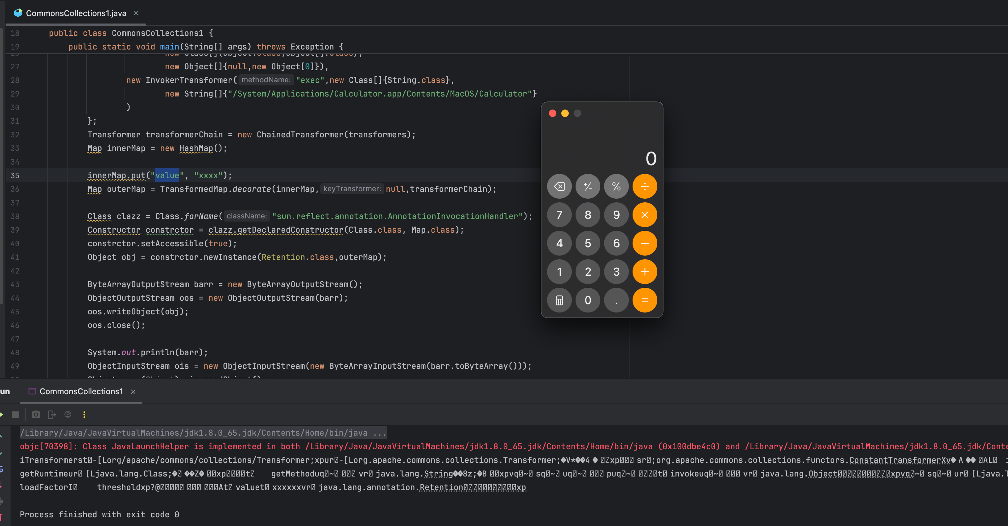Click the Calculator 9 key
Image resolution: width=1008 pixels, height=526 pixels.
[x=616, y=215]
